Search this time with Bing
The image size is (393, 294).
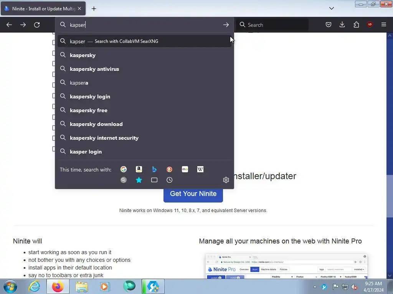(x=154, y=169)
